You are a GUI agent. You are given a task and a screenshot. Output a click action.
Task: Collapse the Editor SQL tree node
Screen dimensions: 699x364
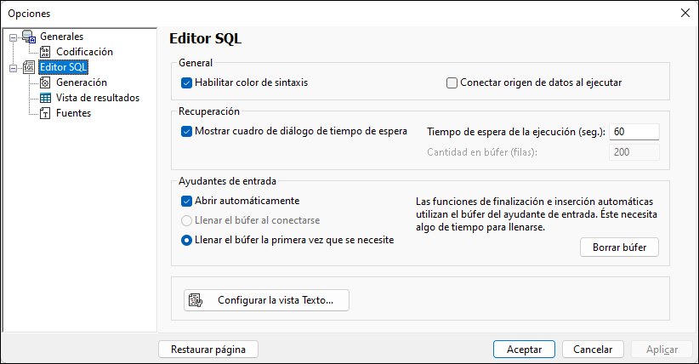coord(12,67)
